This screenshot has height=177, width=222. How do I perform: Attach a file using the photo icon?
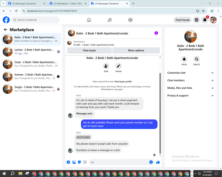point(74,162)
